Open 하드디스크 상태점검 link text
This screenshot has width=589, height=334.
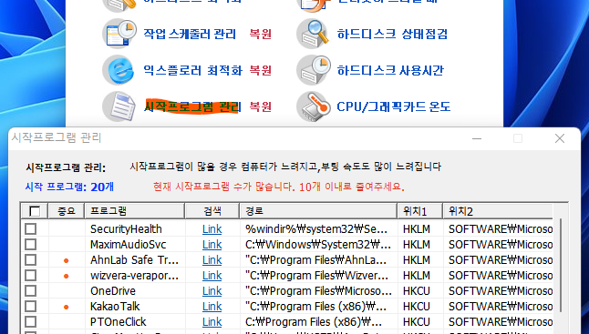coord(392,34)
